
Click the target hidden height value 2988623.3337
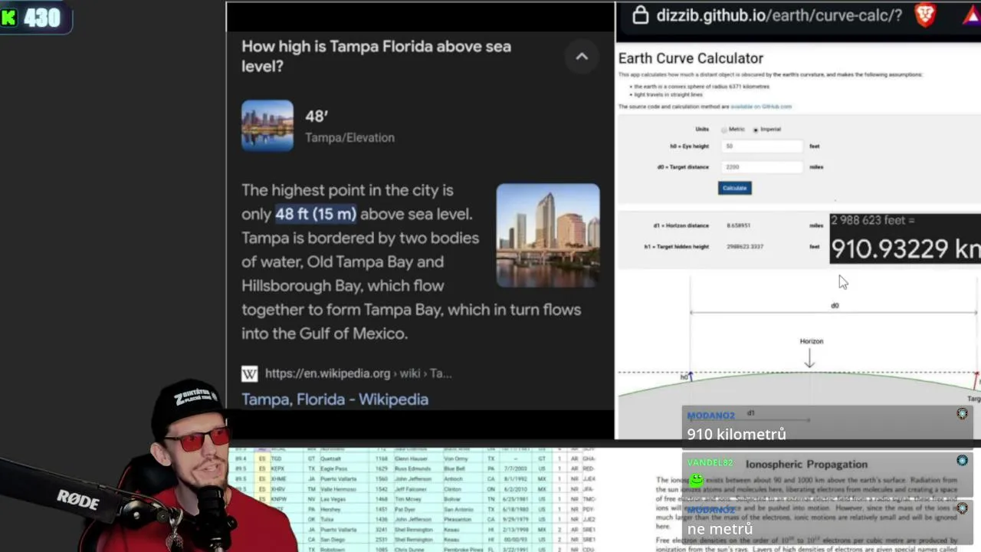[x=745, y=247]
